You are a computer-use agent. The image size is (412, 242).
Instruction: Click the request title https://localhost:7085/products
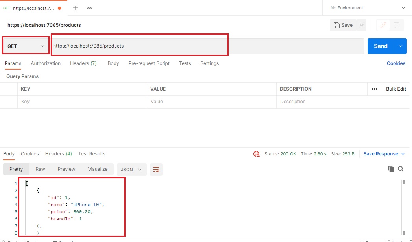click(x=44, y=25)
